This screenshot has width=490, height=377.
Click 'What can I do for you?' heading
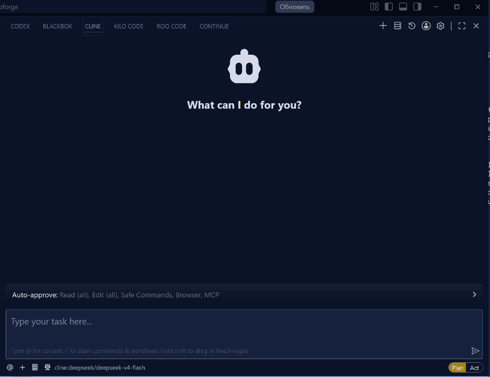pyautogui.click(x=244, y=105)
